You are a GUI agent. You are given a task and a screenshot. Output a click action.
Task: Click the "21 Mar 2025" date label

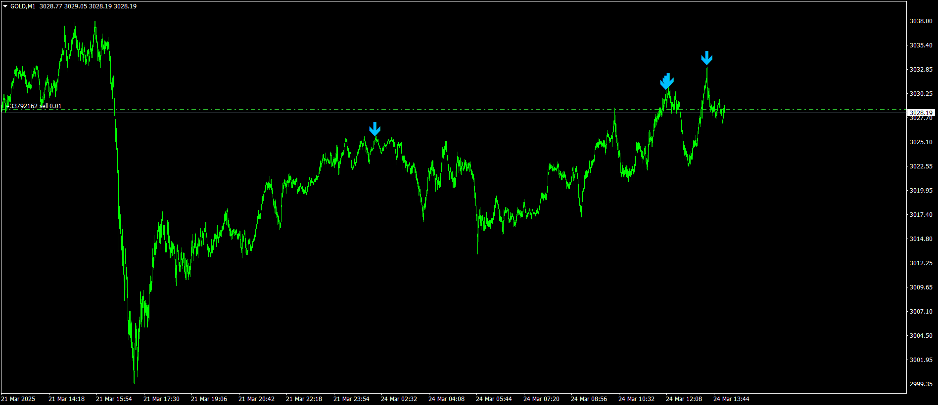pos(18,399)
